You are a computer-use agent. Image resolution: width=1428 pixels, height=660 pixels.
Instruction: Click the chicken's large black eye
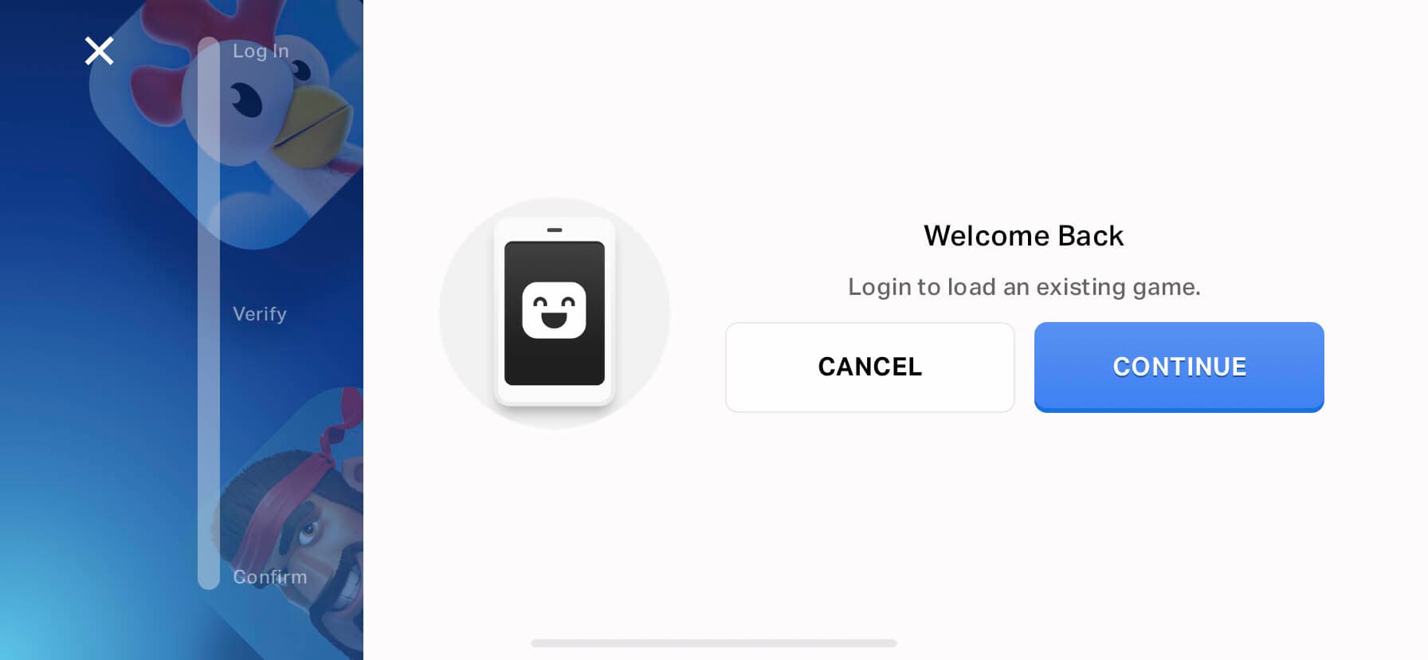[x=247, y=100]
